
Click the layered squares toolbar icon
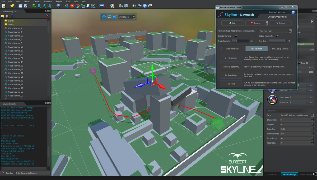pos(82,6)
